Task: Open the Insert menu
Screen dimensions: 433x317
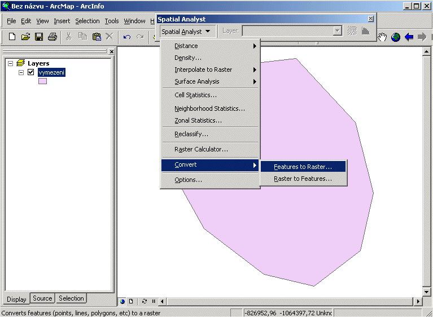Action: click(x=62, y=21)
